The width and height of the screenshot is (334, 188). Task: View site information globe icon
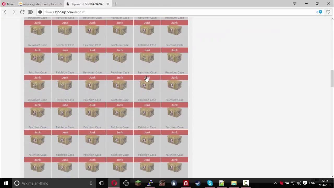(x=40, y=12)
